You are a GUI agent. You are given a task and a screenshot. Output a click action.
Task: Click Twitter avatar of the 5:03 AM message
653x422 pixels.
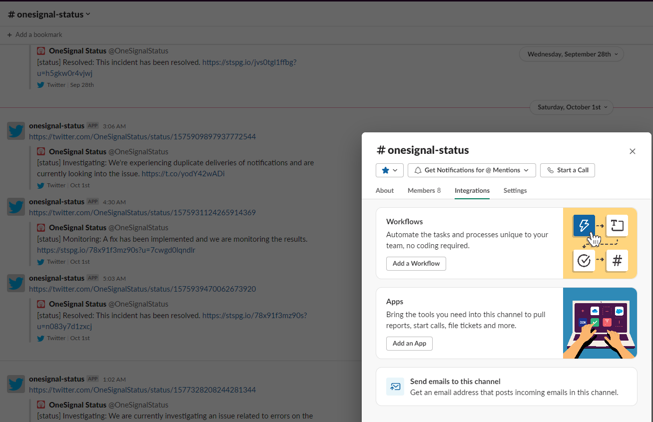point(16,283)
